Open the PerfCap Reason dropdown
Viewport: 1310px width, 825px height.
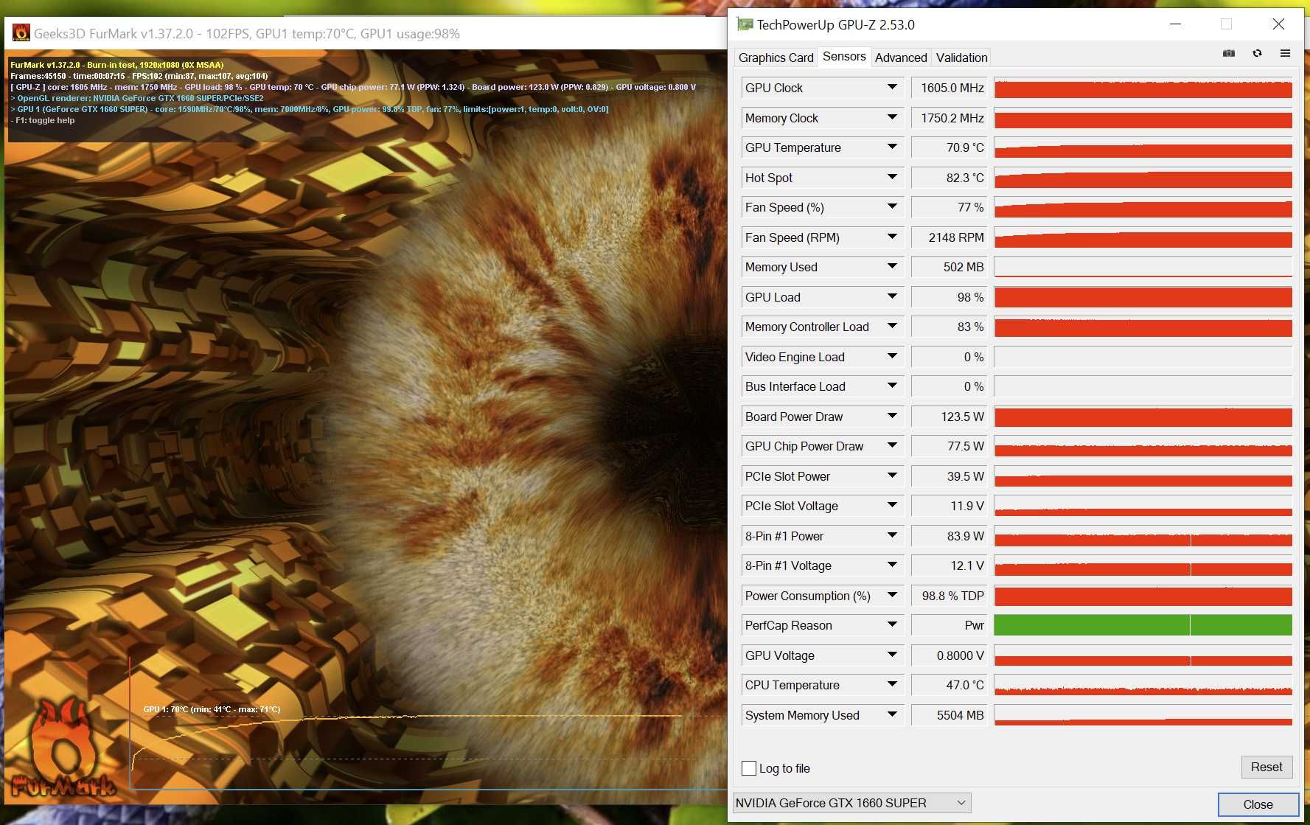[x=892, y=625]
